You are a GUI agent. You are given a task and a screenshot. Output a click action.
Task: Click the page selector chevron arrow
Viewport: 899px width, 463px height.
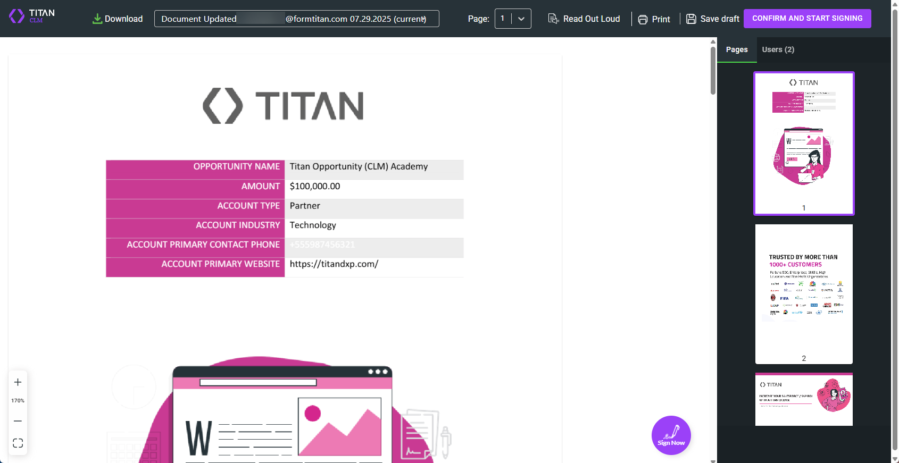(521, 19)
